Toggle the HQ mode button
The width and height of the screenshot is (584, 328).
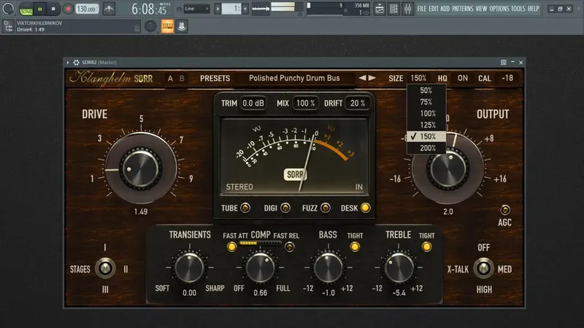[442, 79]
